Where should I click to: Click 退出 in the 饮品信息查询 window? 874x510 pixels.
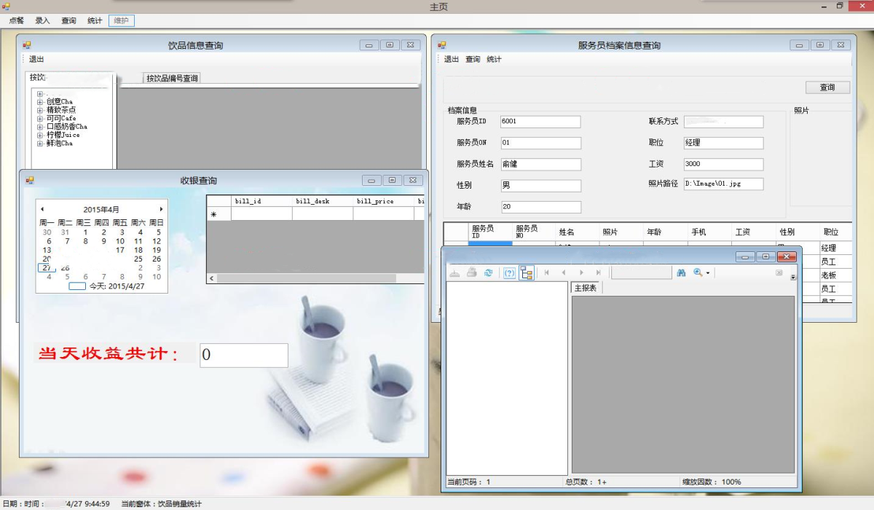tap(36, 59)
